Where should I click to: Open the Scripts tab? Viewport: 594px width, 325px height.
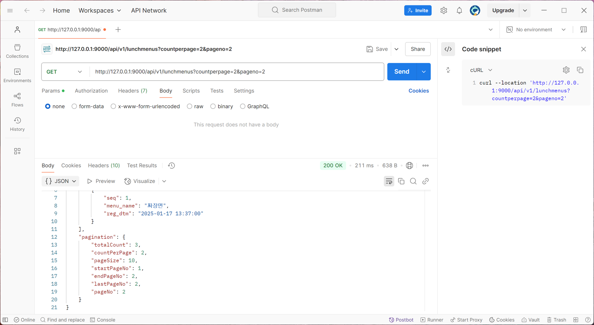(191, 91)
